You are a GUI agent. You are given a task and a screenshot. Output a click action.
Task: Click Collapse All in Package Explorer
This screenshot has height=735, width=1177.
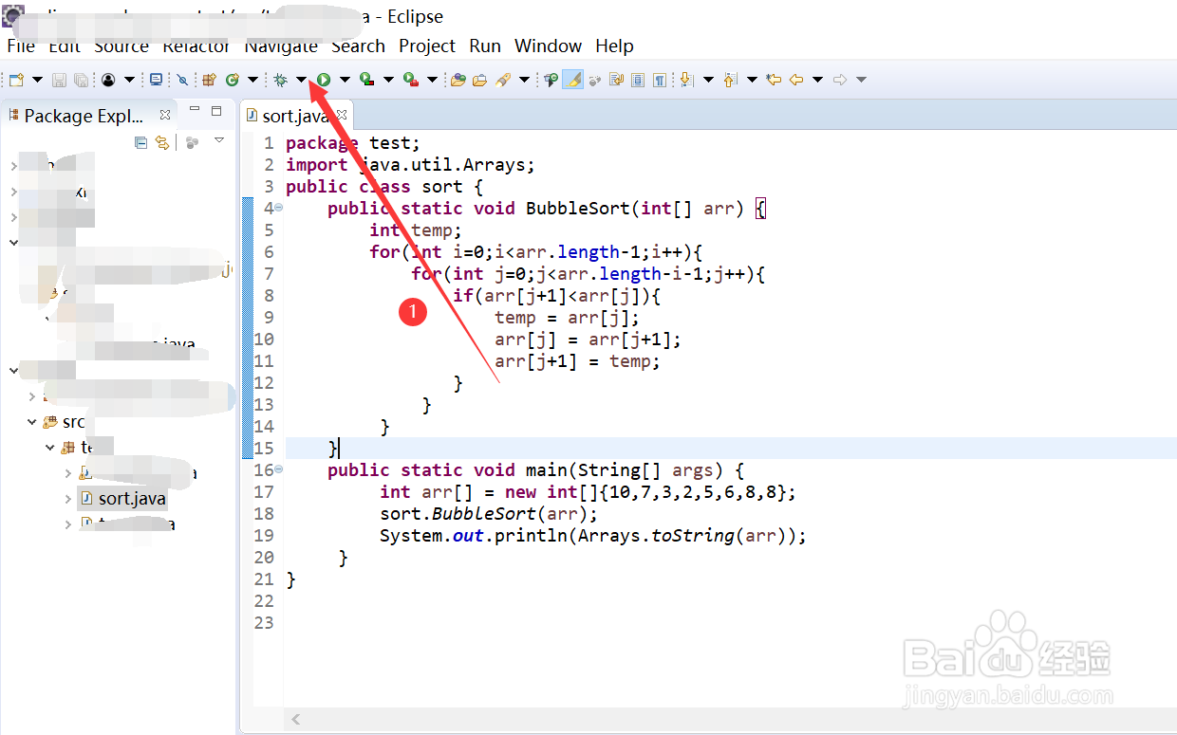(x=140, y=142)
